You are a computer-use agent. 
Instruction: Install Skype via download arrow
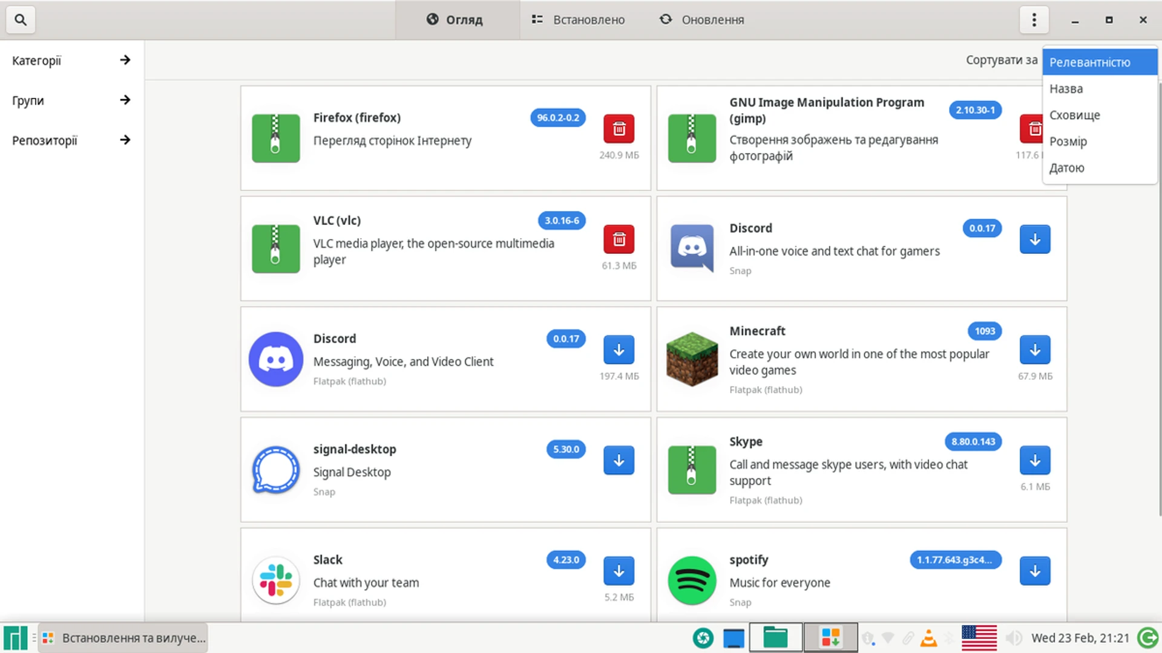click(1035, 460)
